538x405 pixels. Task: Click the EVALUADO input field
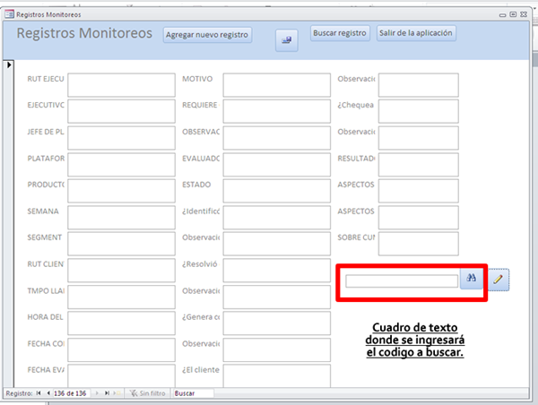pos(277,164)
